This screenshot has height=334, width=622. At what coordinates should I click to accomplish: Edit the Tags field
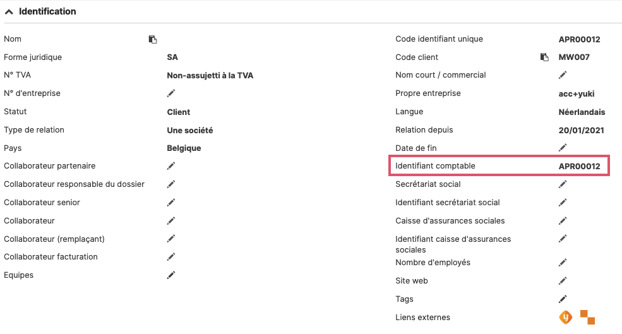pyautogui.click(x=563, y=299)
